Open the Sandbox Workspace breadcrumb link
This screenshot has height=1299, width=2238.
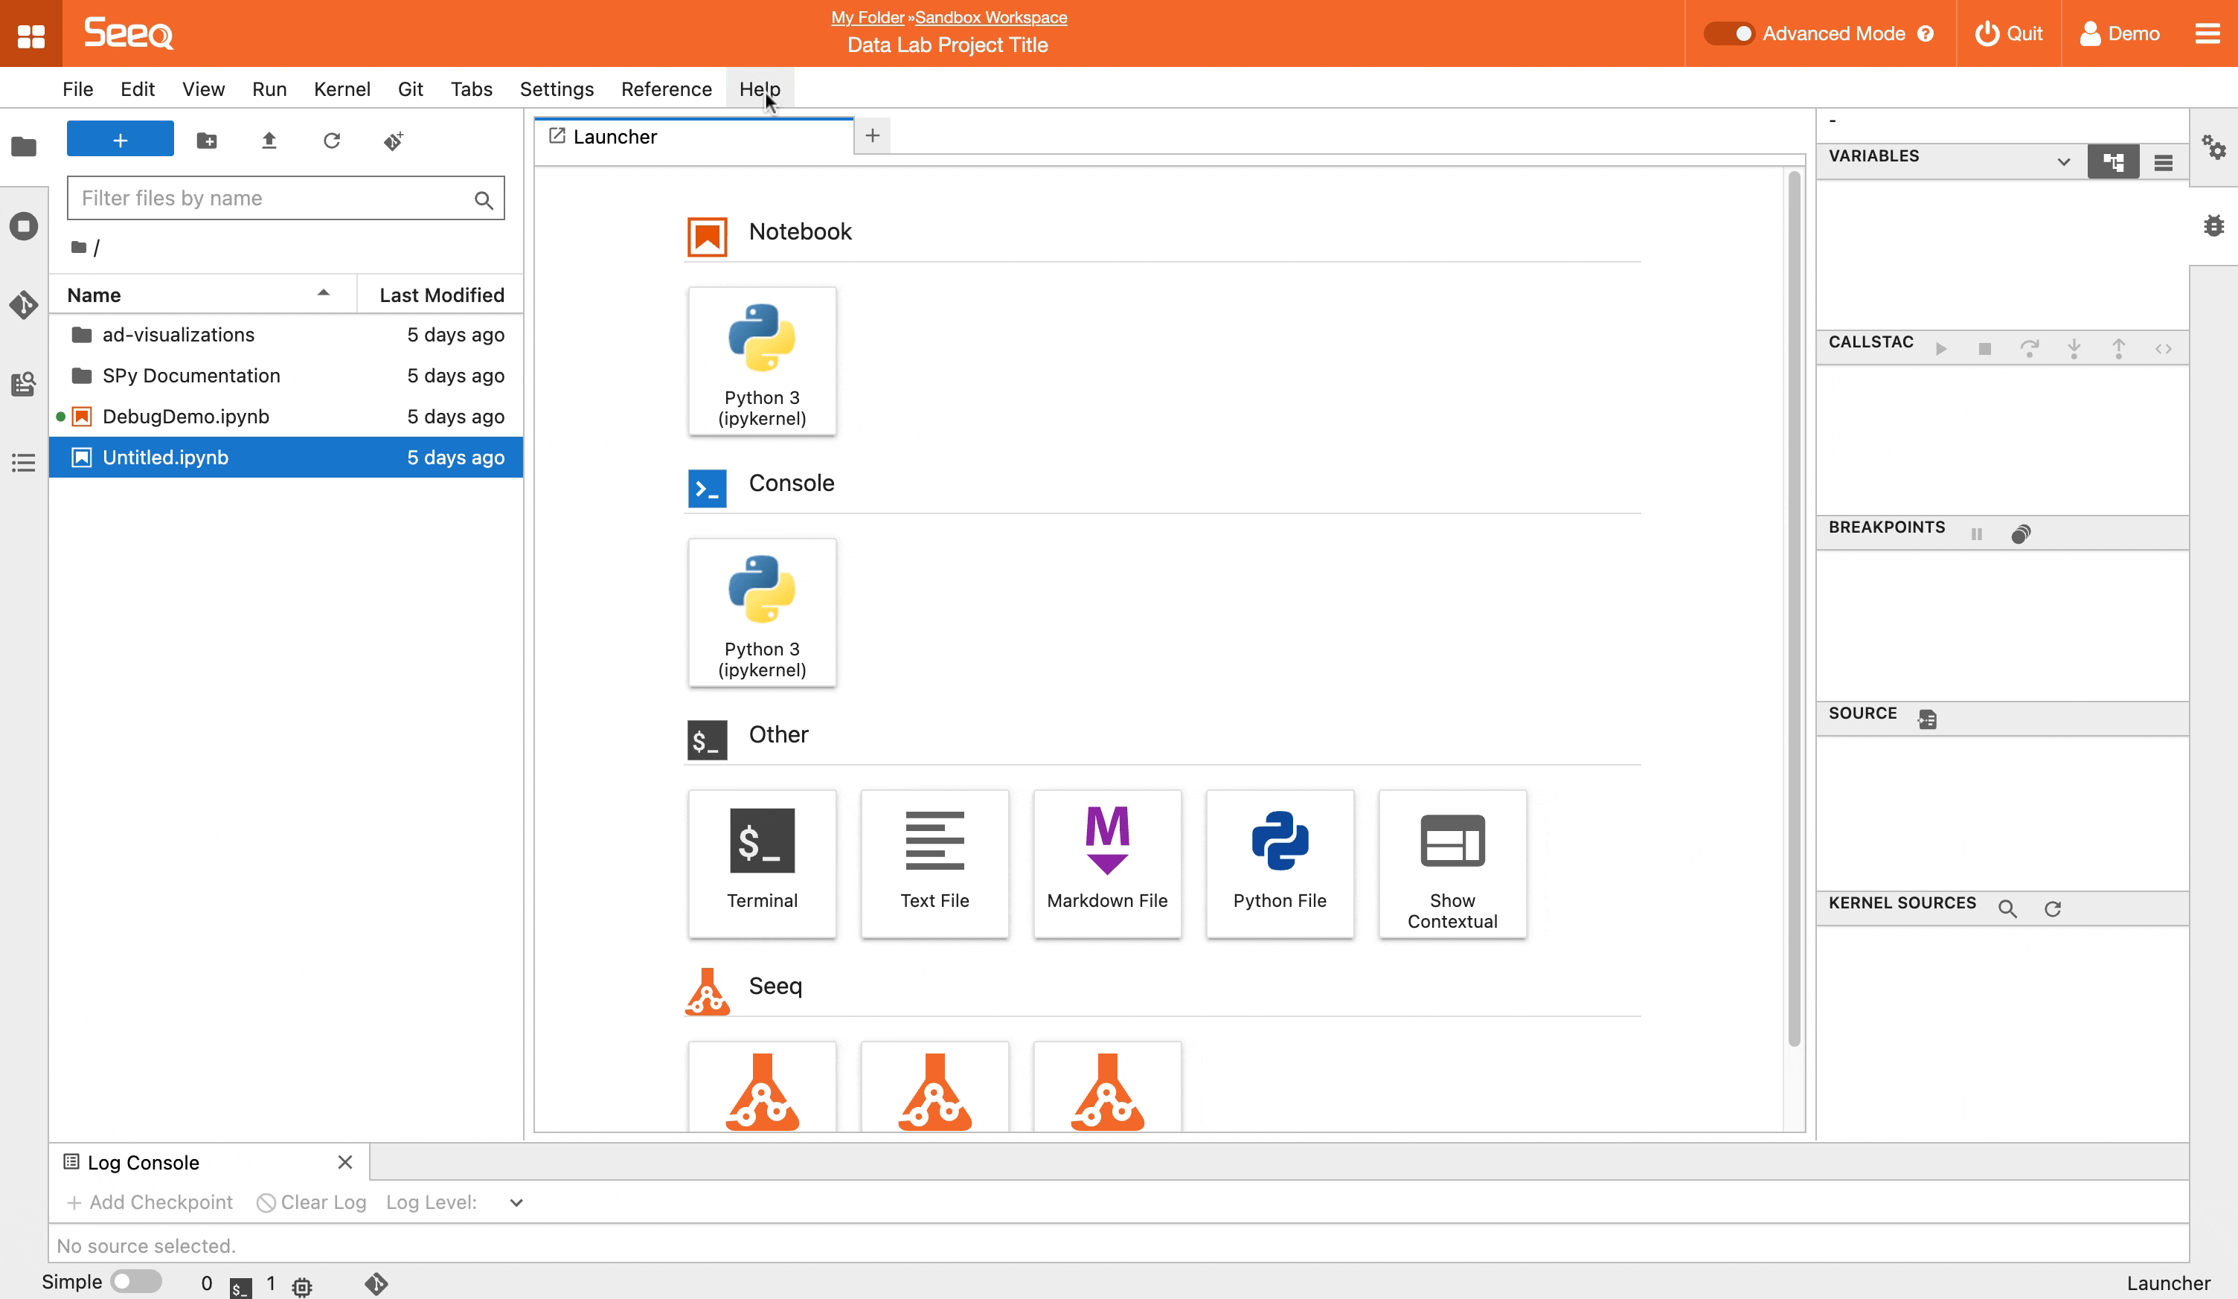[x=991, y=17]
